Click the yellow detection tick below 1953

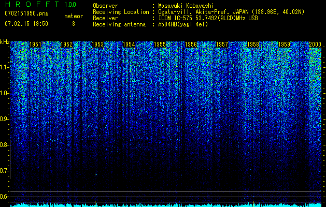pos(95,204)
